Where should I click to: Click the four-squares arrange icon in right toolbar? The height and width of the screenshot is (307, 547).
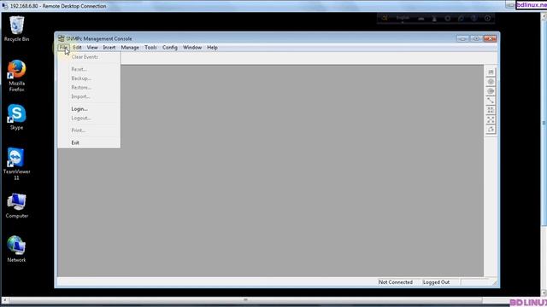pos(491,110)
